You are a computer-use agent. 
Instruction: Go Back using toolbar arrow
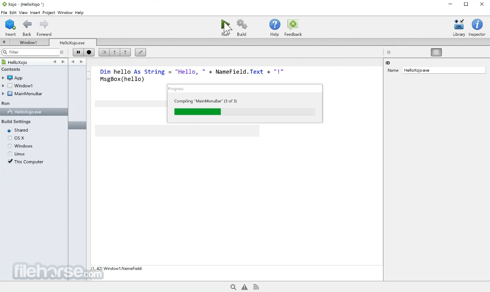click(27, 24)
